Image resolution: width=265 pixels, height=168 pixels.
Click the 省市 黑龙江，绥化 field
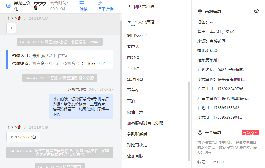pos(216,32)
